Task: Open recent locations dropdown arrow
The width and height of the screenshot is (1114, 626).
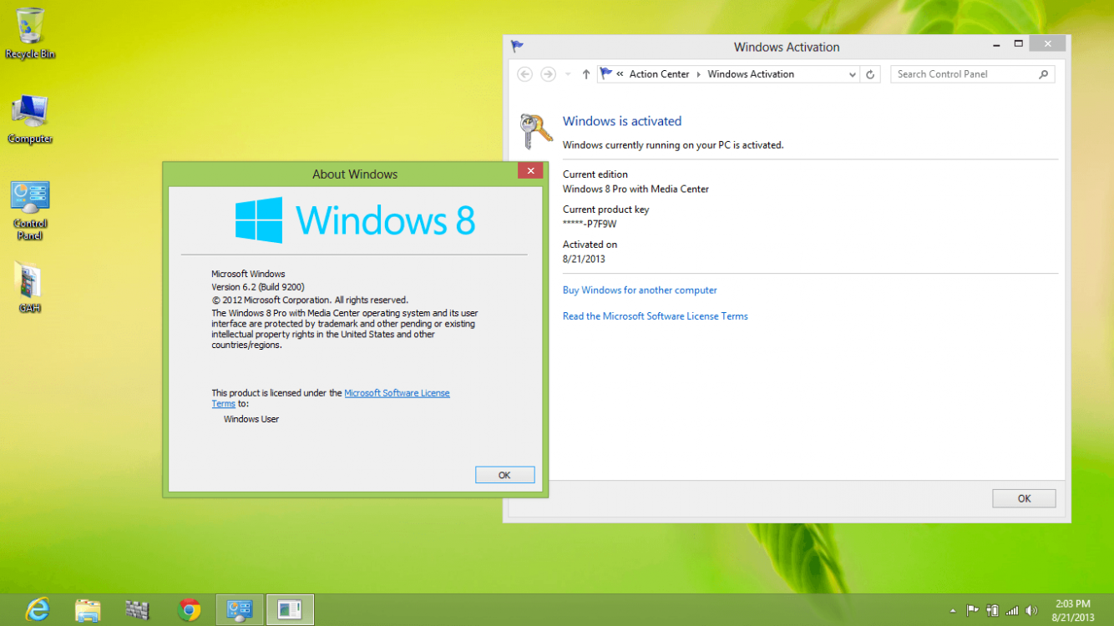Action: click(568, 74)
